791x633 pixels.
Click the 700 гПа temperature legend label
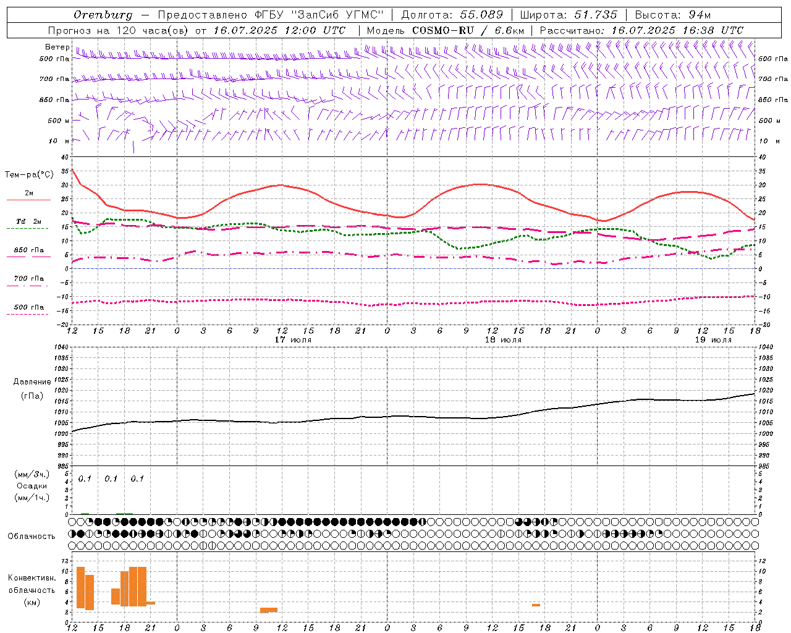29,279
